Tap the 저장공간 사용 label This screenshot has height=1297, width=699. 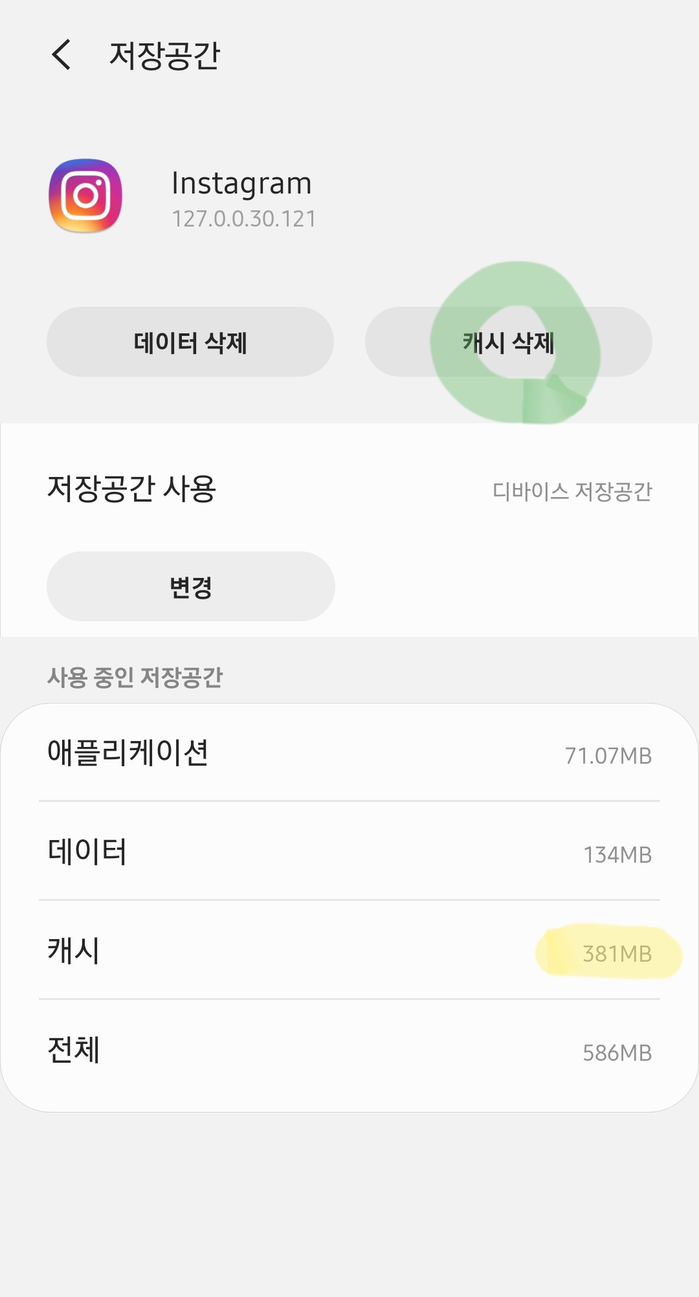pyautogui.click(x=131, y=489)
